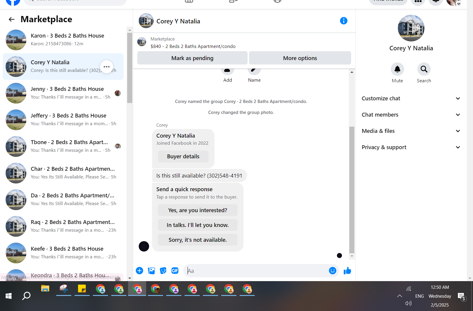Viewport: 473px width, 311px height.
Task: Click More options button
Action: (300, 58)
